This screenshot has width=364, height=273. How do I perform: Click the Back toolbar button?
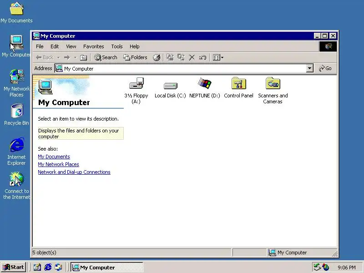pos(45,57)
